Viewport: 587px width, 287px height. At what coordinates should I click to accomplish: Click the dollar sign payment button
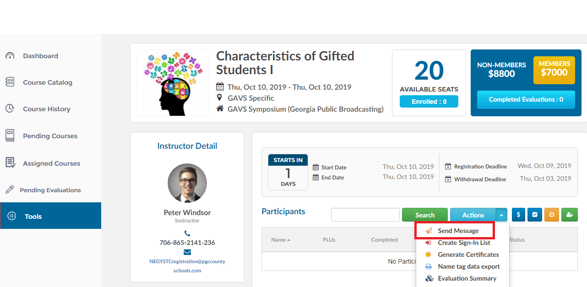(x=518, y=215)
